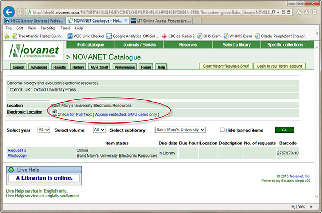Check the Hide loaned items checkbox

[x=223, y=129]
